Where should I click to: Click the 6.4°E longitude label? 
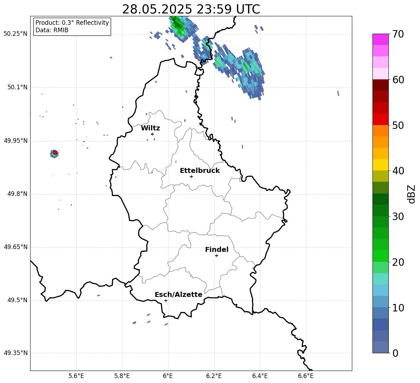click(260, 376)
